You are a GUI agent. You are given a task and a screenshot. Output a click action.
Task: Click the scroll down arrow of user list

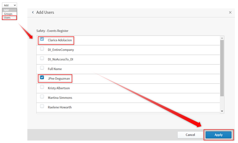pyautogui.click(x=222, y=111)
